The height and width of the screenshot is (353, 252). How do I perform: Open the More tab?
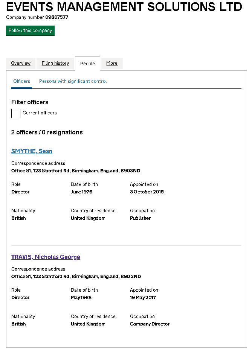coord(112,63)
